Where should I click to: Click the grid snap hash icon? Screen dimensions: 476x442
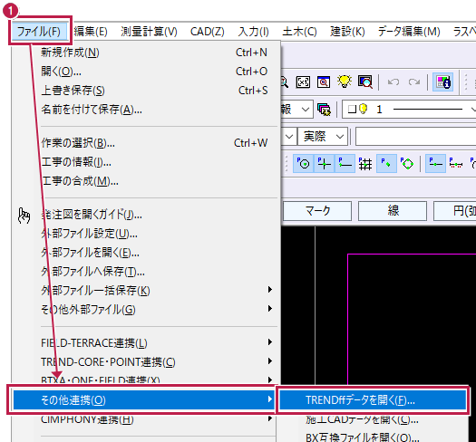coord(365,164)
